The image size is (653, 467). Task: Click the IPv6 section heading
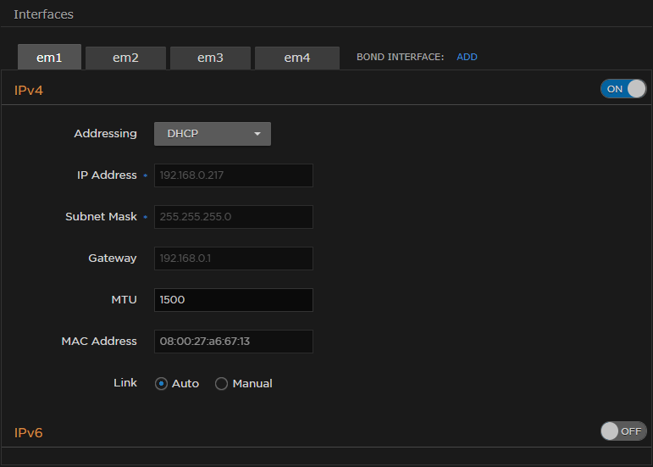coord(29,433)
